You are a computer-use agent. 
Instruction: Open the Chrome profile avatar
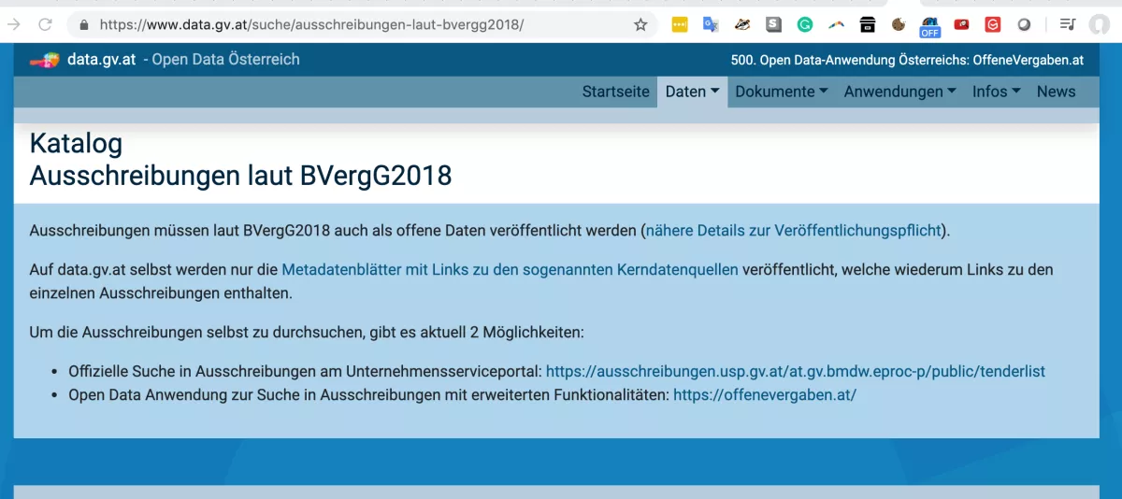click(1100, 25)
